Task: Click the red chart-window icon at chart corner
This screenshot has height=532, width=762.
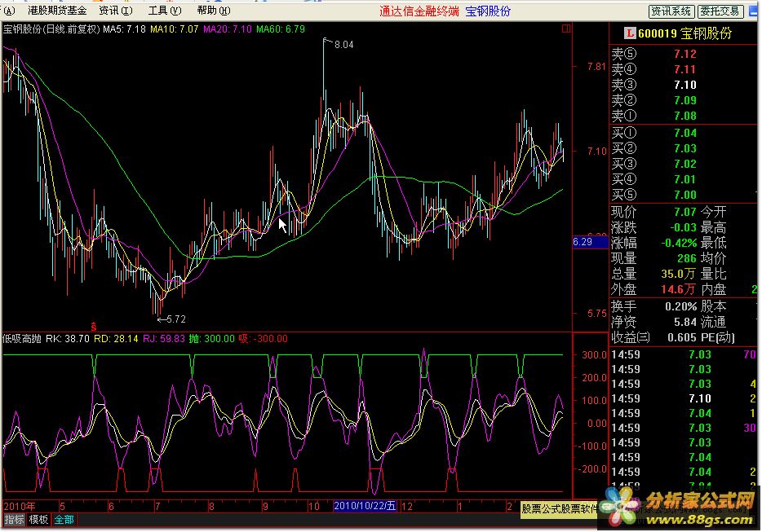Action: click(x=566, y=29)
